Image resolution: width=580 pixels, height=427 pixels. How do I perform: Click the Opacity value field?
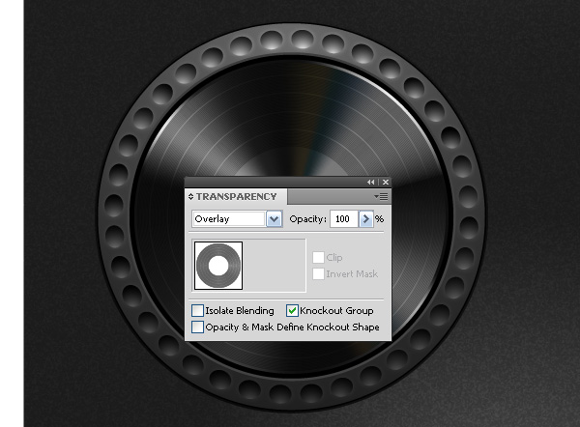click(x=343, y=219)
